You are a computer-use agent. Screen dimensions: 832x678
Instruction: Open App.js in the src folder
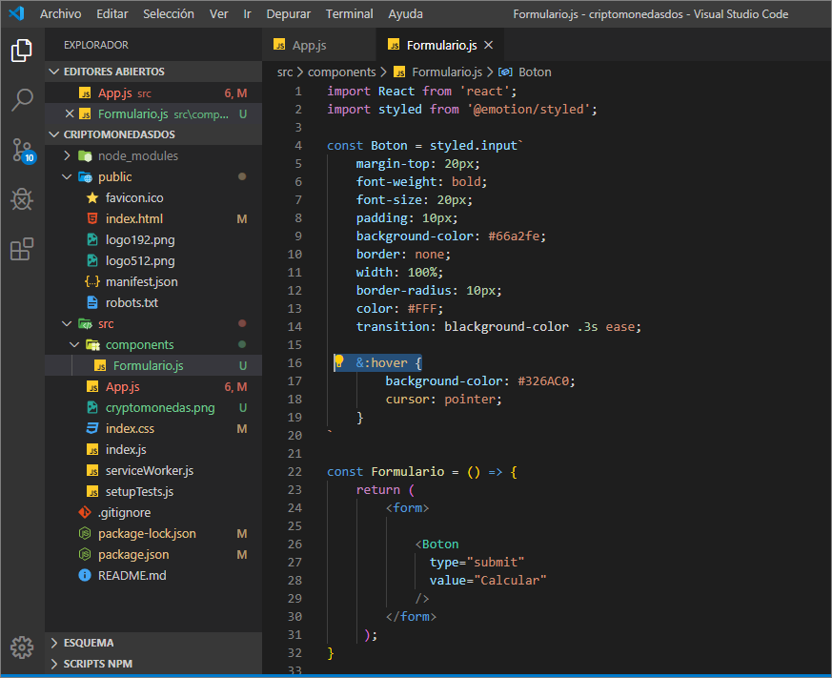point(153,386)
